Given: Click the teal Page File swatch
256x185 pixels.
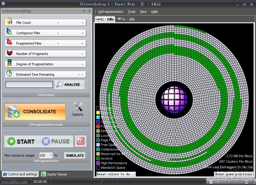Looking at the screenshot, I should click(x=98, y=140).
